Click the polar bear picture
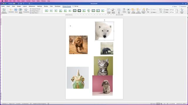188x105 pixels. pyautogui.click(x=105, y=31)
